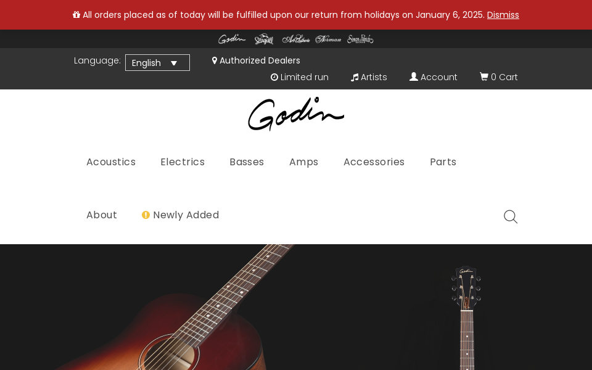Dismiss the holiday notice banner
Viewport: 592px width, 370px height.
(x=503, y=15)
